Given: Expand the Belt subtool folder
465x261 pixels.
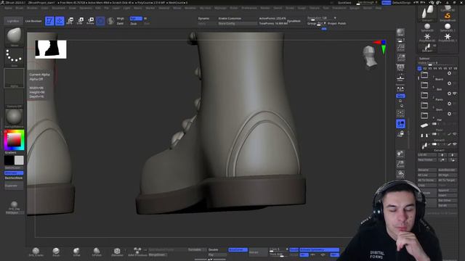Looking at the screenshot, I should point(424,86).
